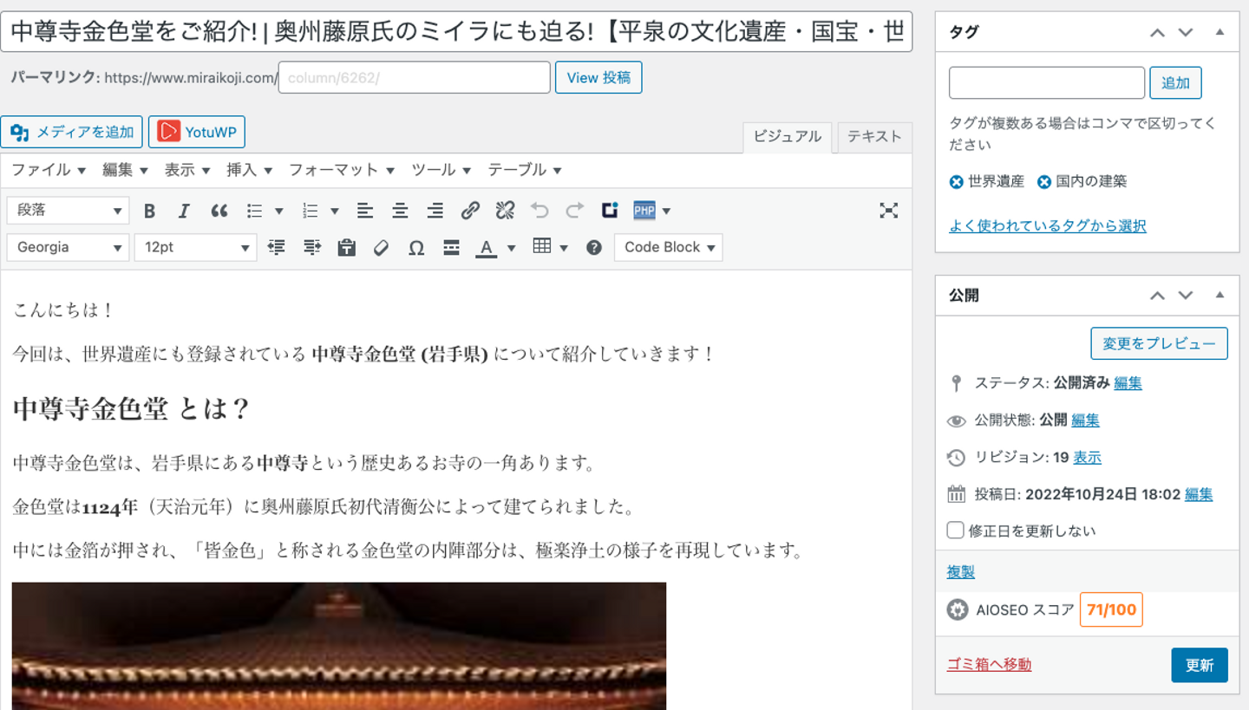Screen dimensions: 1249x710
Task: Click the clear formatting eraser icon
Action: 381,248
